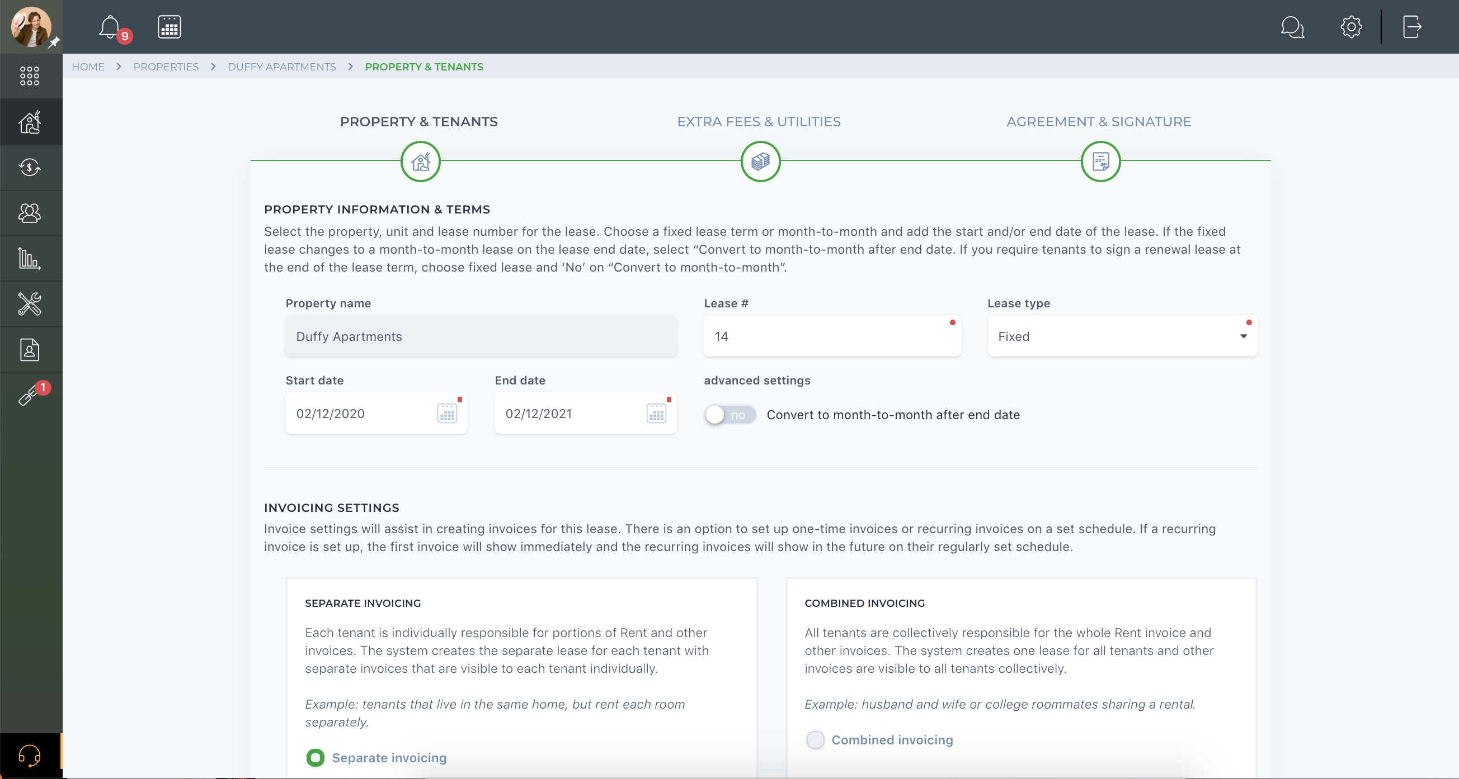Open the apps grid in sidebar

point(30,76)
